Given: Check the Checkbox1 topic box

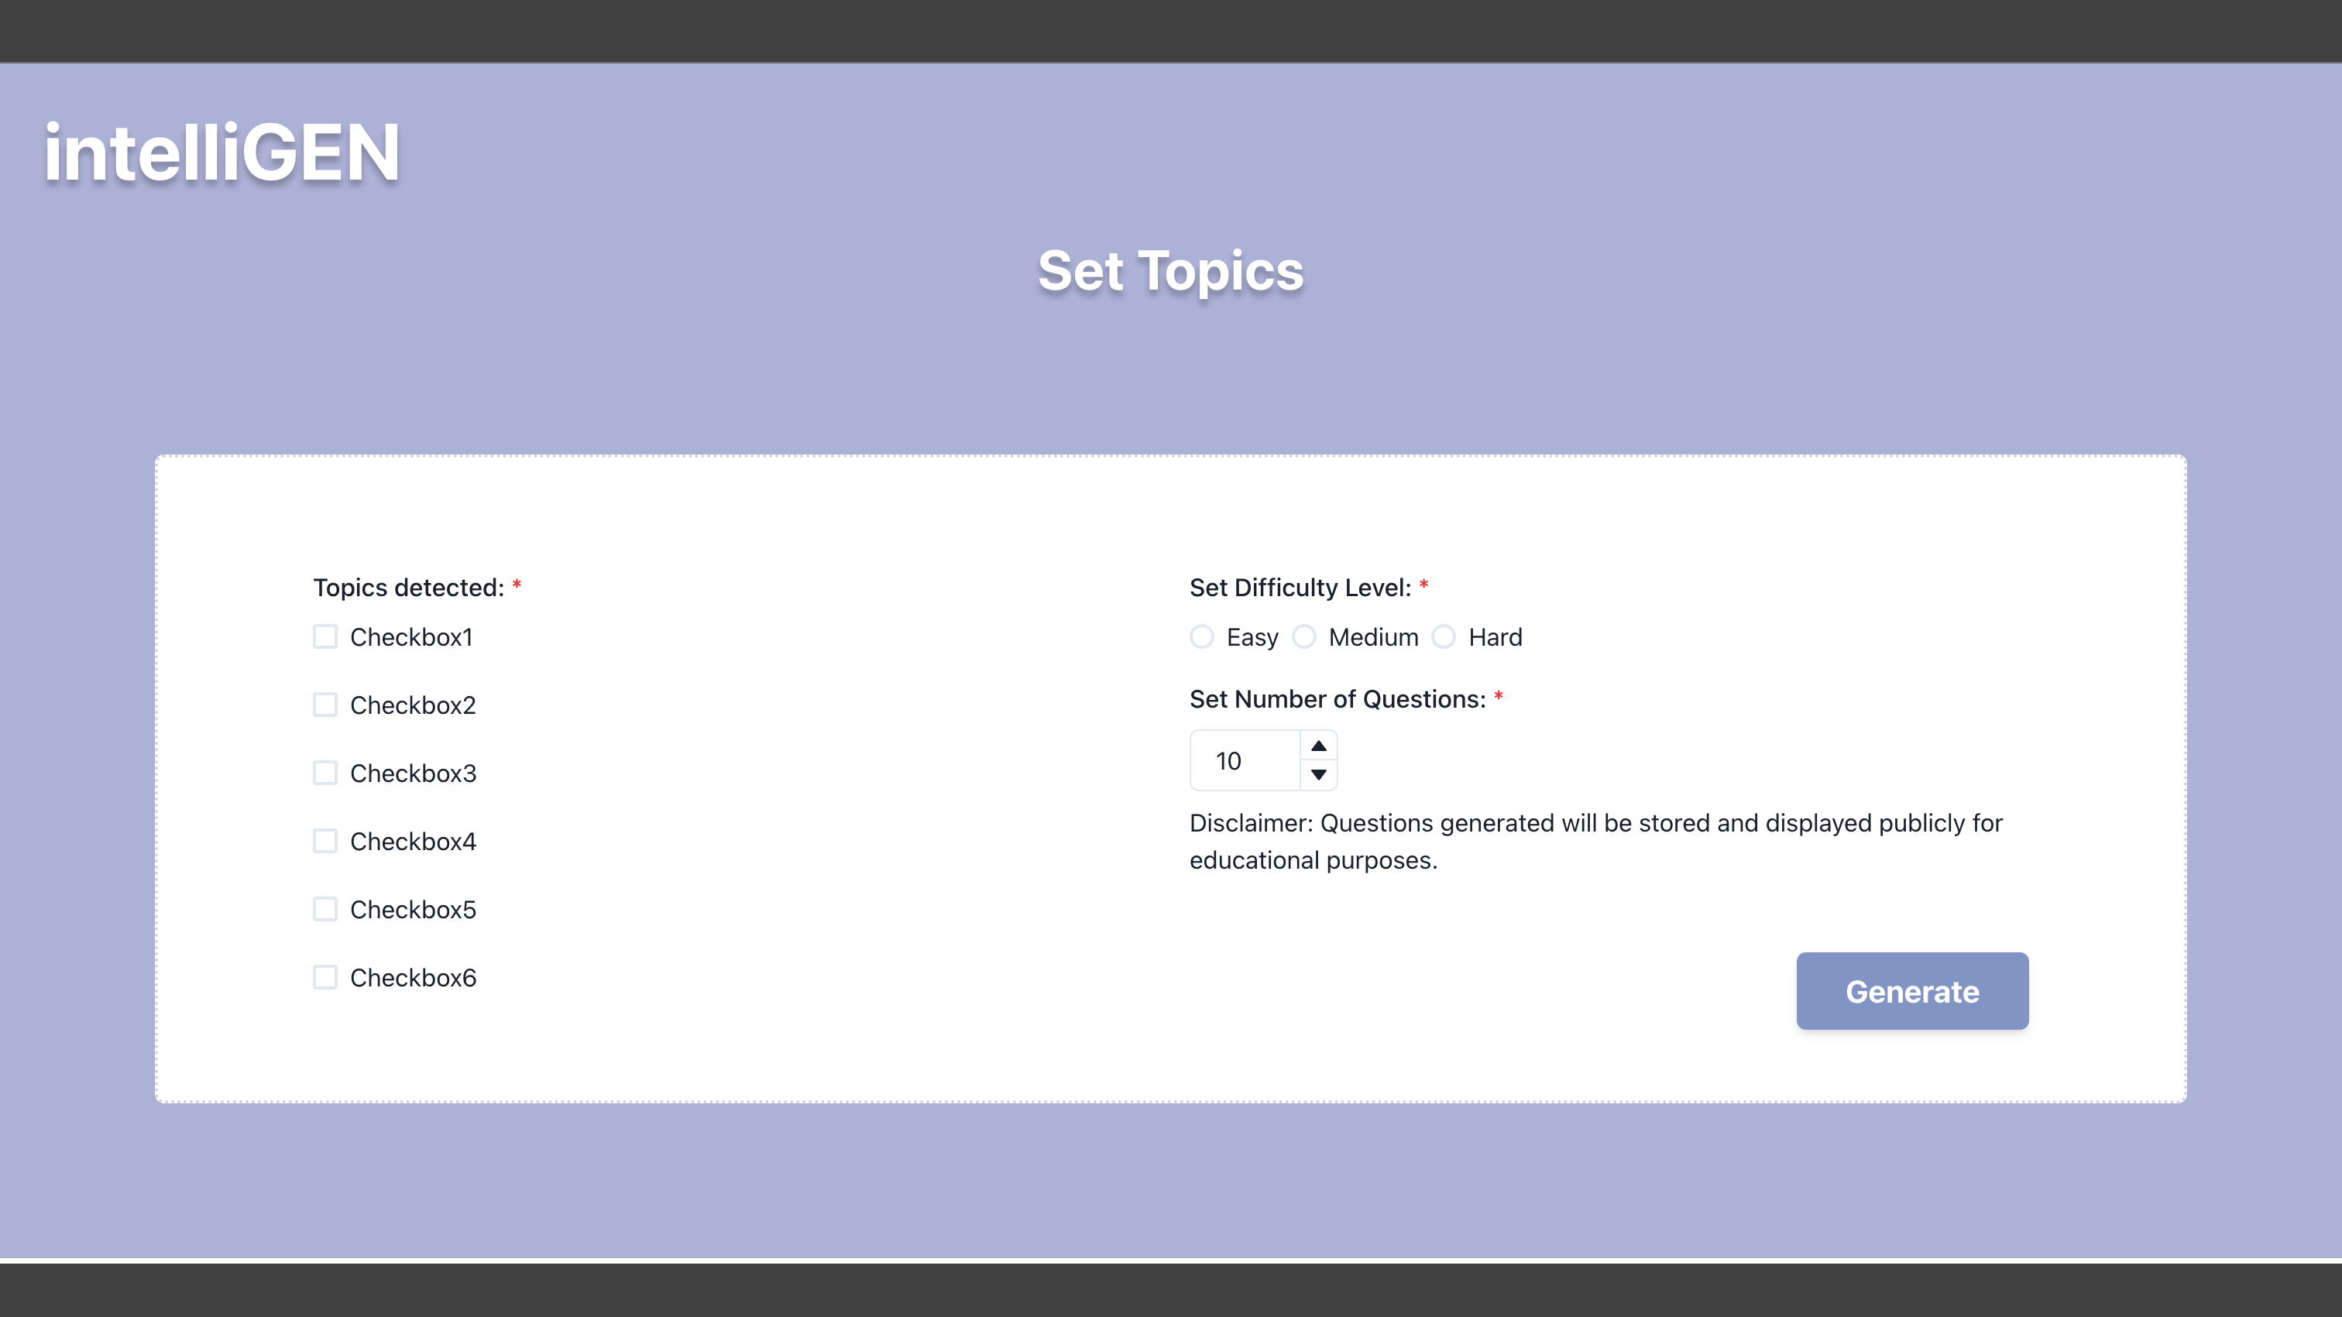Looking at the screenshot, I should 325,636.
